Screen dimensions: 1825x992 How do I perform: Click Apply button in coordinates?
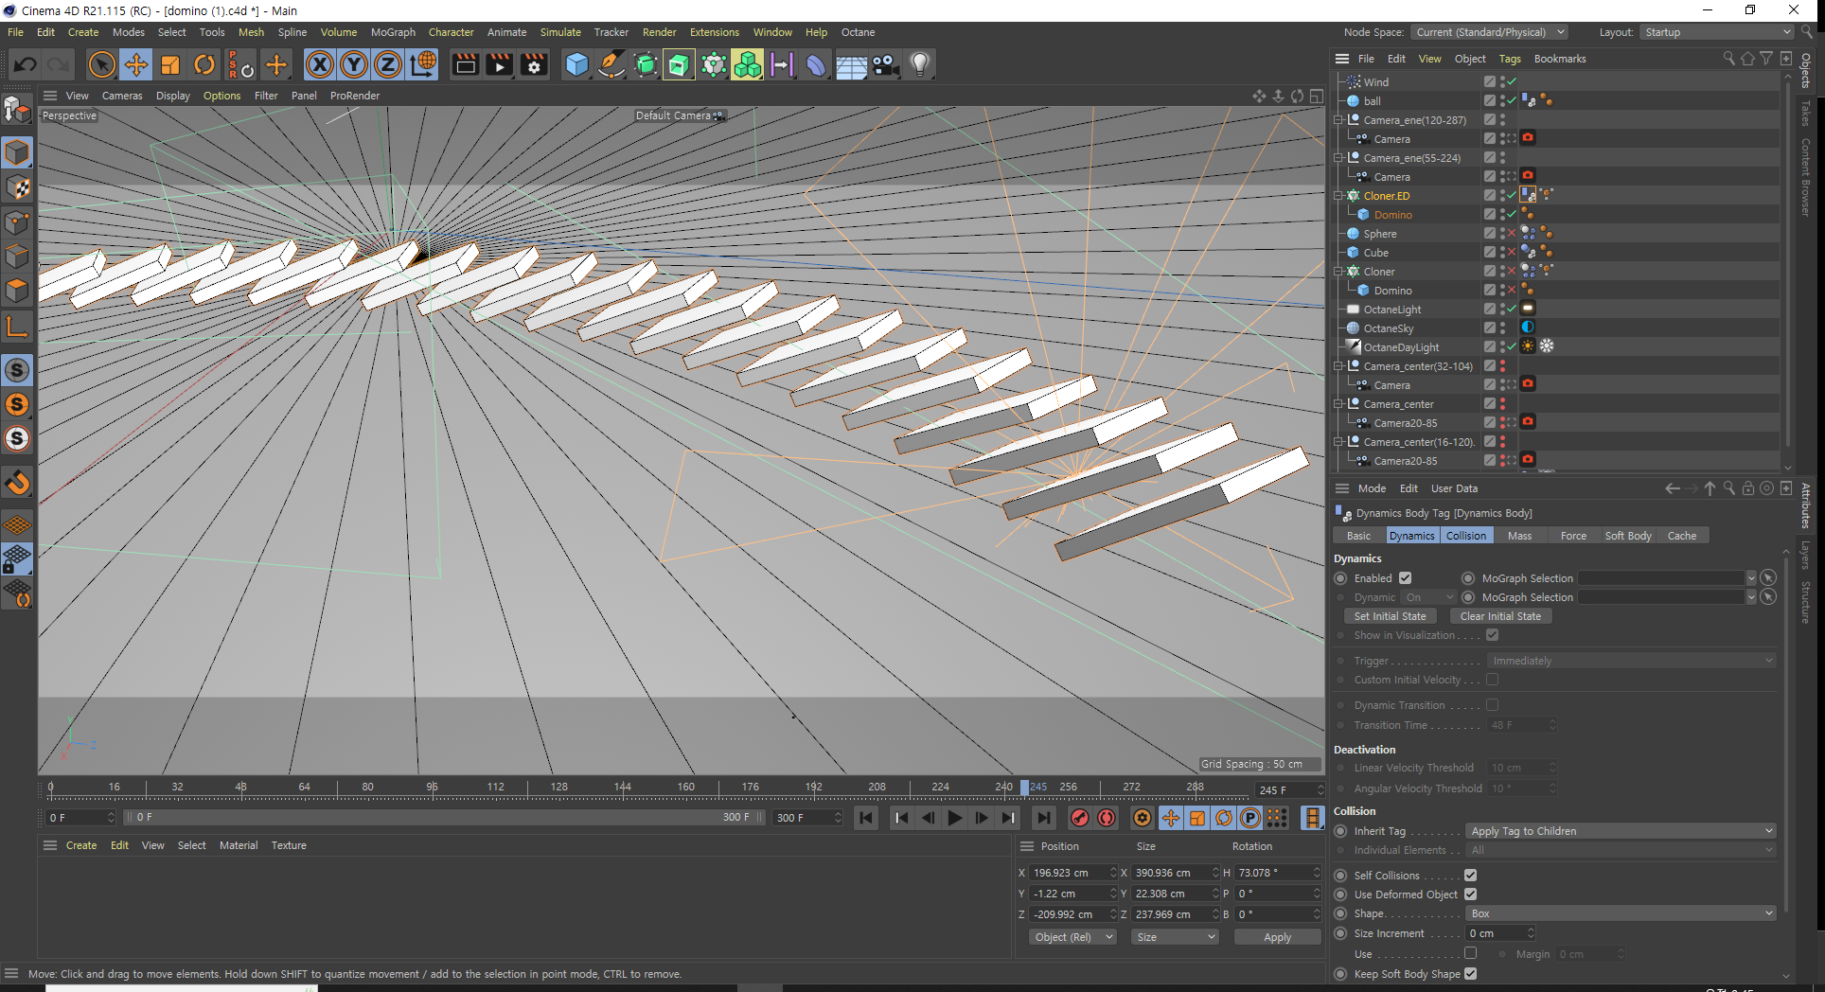[1277, 937]
